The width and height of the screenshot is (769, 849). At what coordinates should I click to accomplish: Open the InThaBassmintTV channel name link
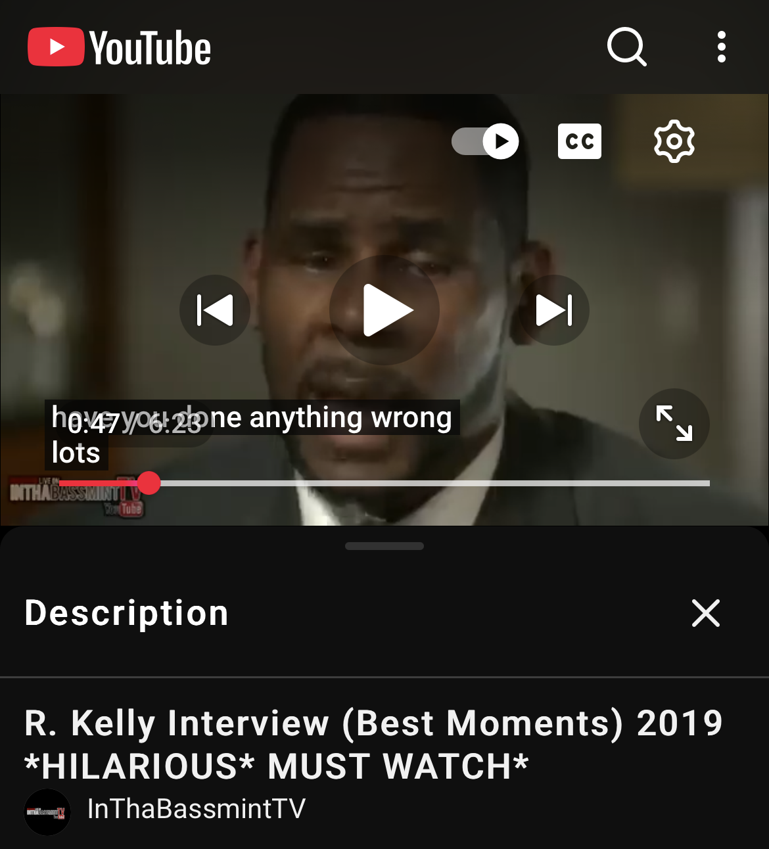point(197,809)
